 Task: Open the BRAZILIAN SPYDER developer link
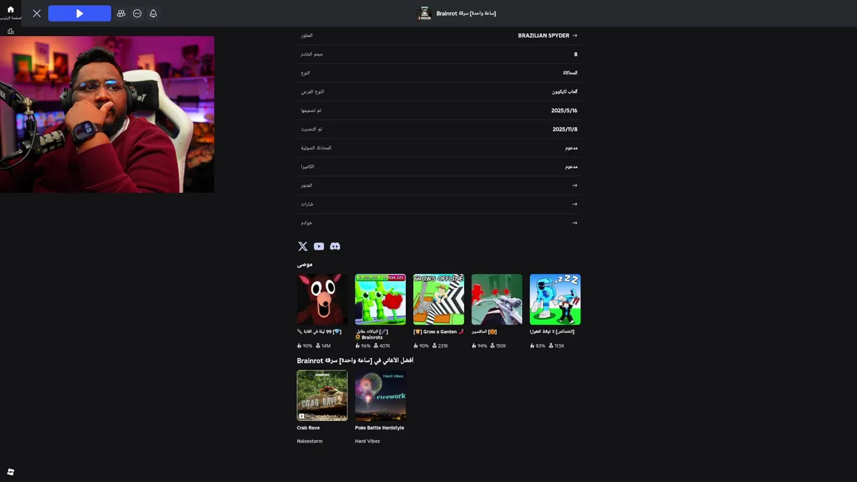[547, 35]
